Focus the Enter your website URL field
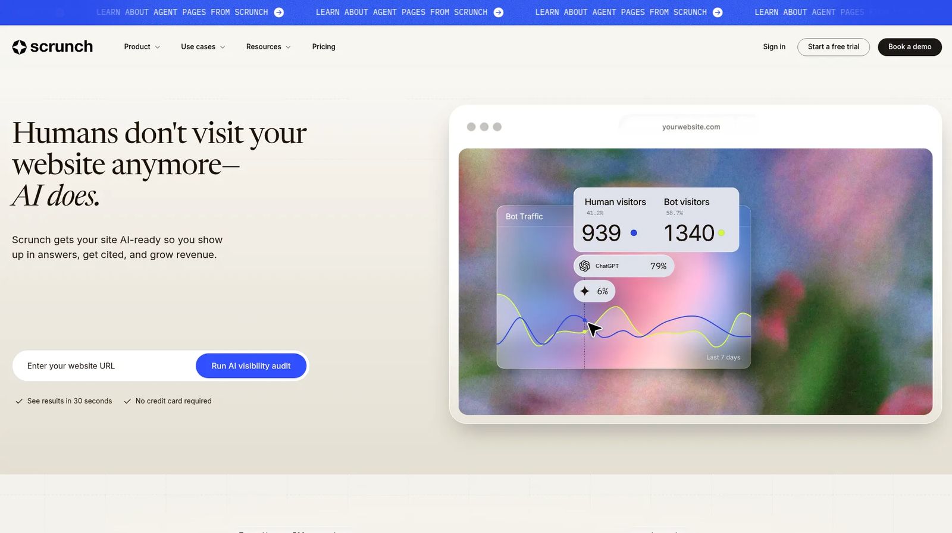Screen dimensions: 952x533 104,366
